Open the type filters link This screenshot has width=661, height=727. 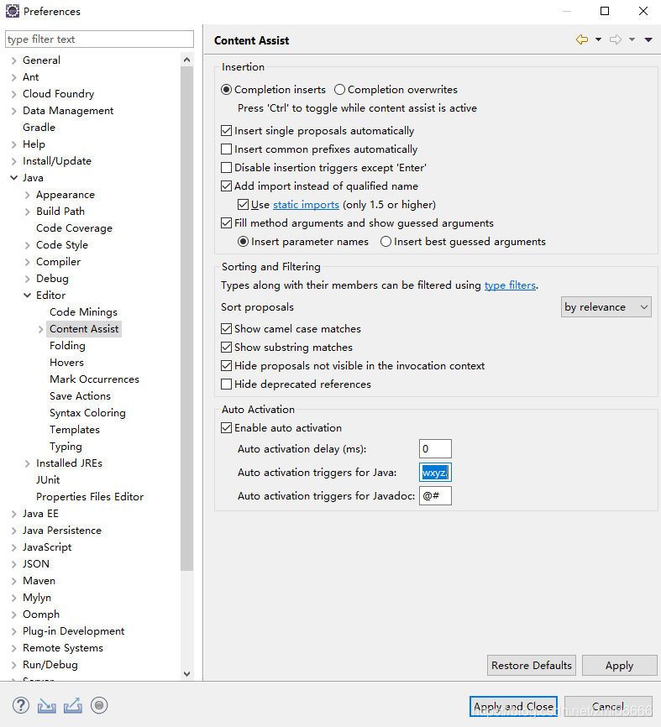pos(511,285)
